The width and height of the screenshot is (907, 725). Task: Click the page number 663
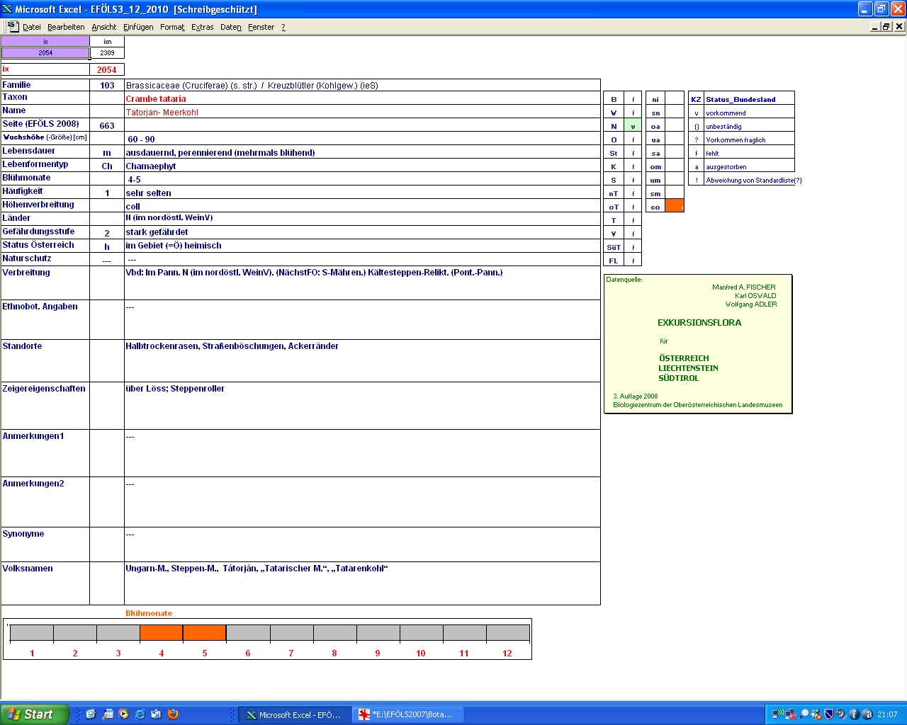[x=107, y=125]
